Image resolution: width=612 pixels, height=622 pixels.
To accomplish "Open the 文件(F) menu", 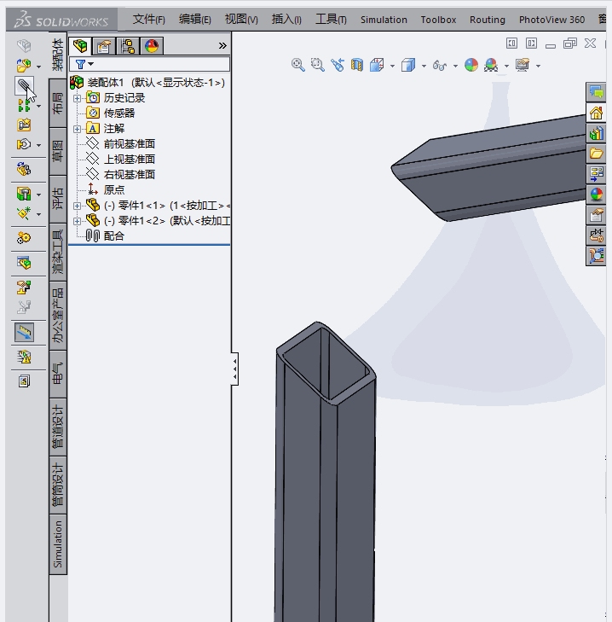I will pyautogui.click(x=148, y=19).
